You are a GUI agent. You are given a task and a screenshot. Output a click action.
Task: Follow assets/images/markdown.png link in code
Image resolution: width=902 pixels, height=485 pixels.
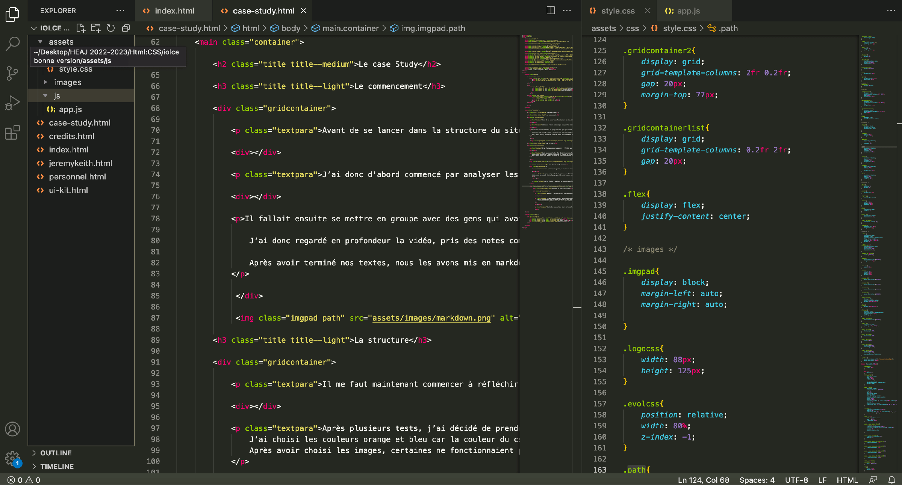tap(431, 318)
